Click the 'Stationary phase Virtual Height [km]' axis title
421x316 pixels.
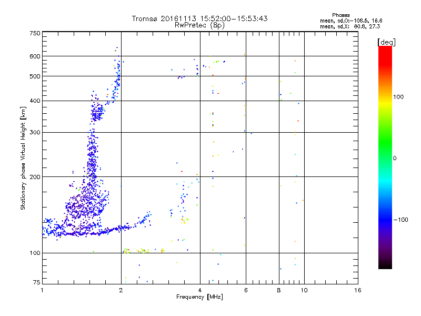[23, 158]
